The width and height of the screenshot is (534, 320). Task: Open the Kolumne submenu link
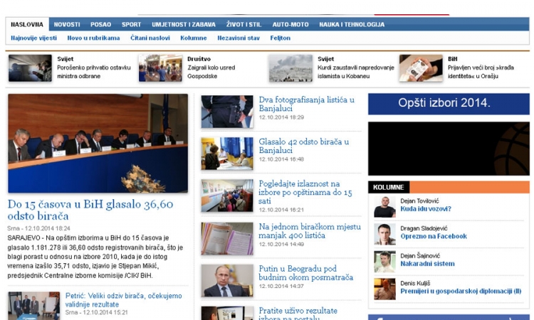[x=194, y=38]
